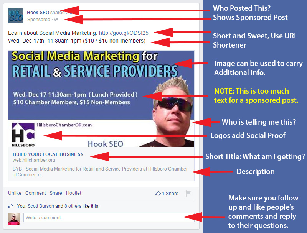This screenshot has height=233, width=307.
Task: Click the Write a comment field
Action: pos(109,218)
